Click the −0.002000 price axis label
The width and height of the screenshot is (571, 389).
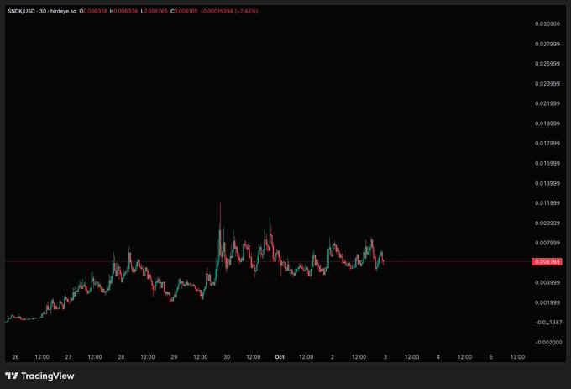(x=548, y=343)
